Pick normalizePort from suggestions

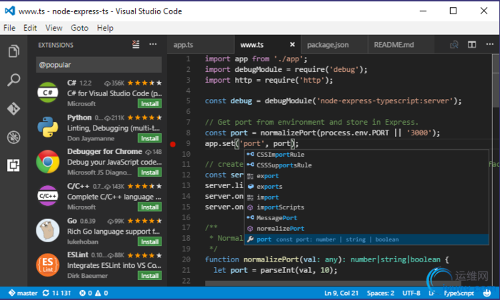tap(366, 229)
